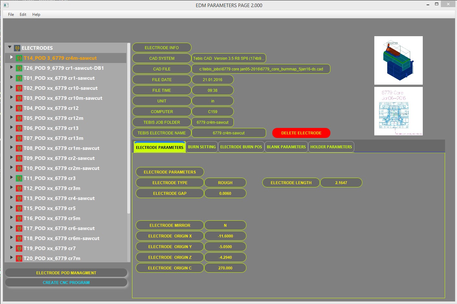Click the CAD FILE path field
The height and width of the screenshot is (304, 457).
coord(261,69)
